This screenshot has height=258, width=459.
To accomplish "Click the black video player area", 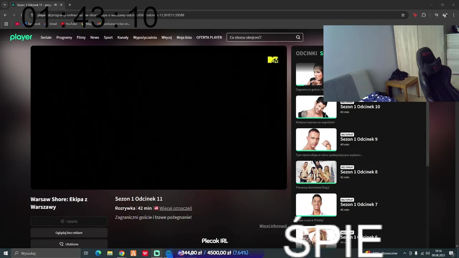I will pos(158,118).
